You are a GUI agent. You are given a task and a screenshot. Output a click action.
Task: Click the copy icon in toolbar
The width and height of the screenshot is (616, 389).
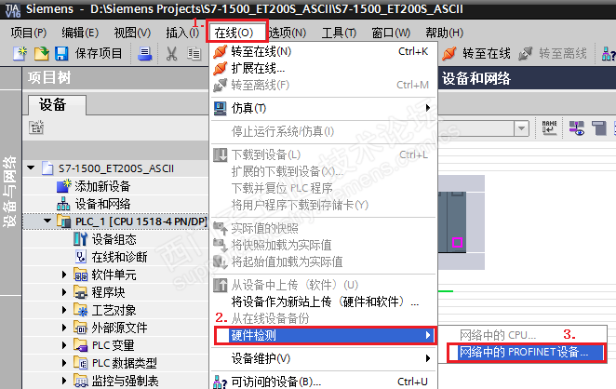[194, 53]
